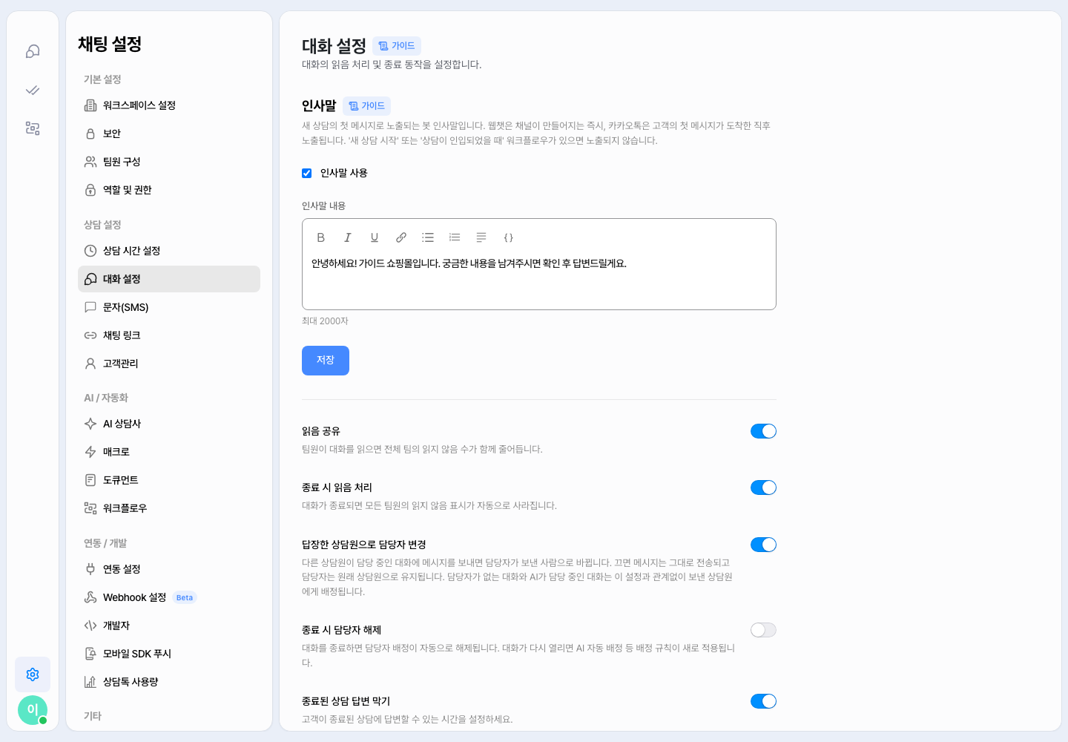Open 문자(SMS) settings
The height and width of the screenshot is (742, 1068).
(169, 307)
